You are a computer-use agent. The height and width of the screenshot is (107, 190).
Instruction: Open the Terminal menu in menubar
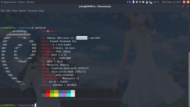[x=32, y=11]
